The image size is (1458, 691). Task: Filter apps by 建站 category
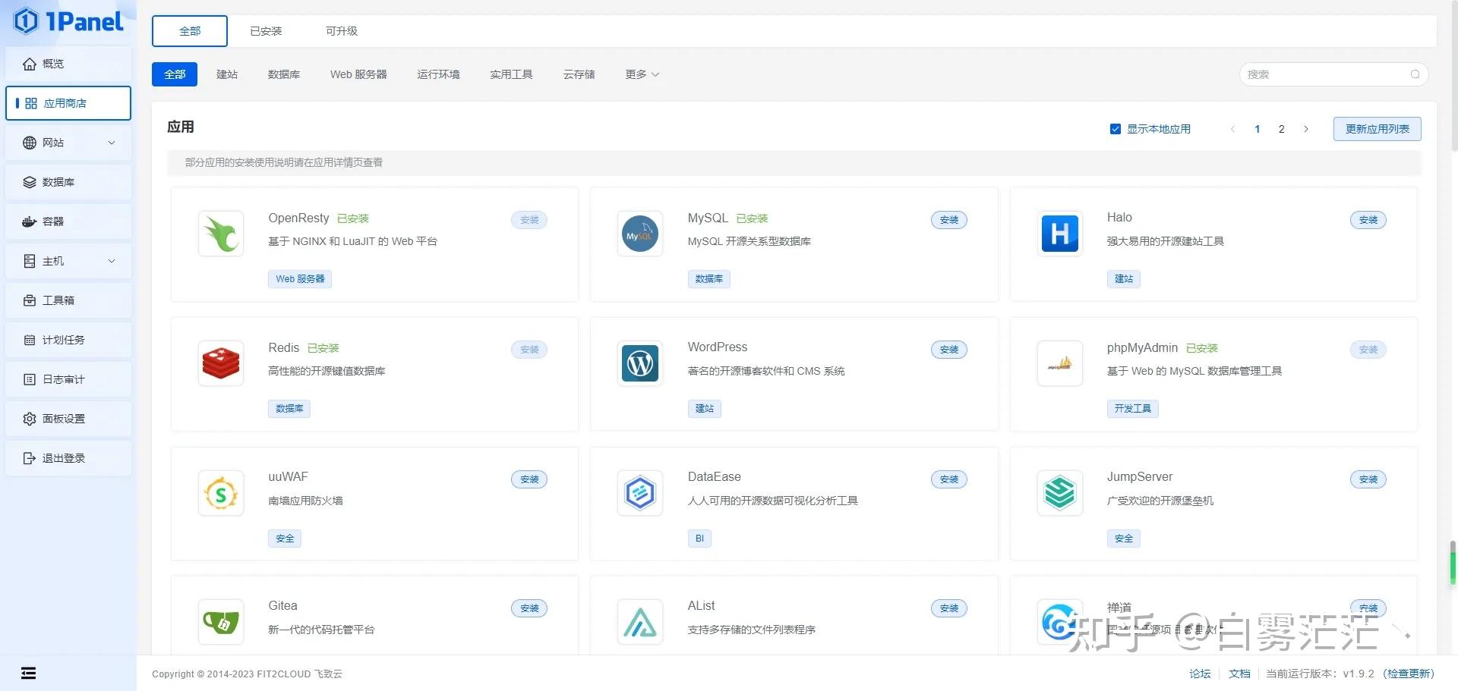227,74
